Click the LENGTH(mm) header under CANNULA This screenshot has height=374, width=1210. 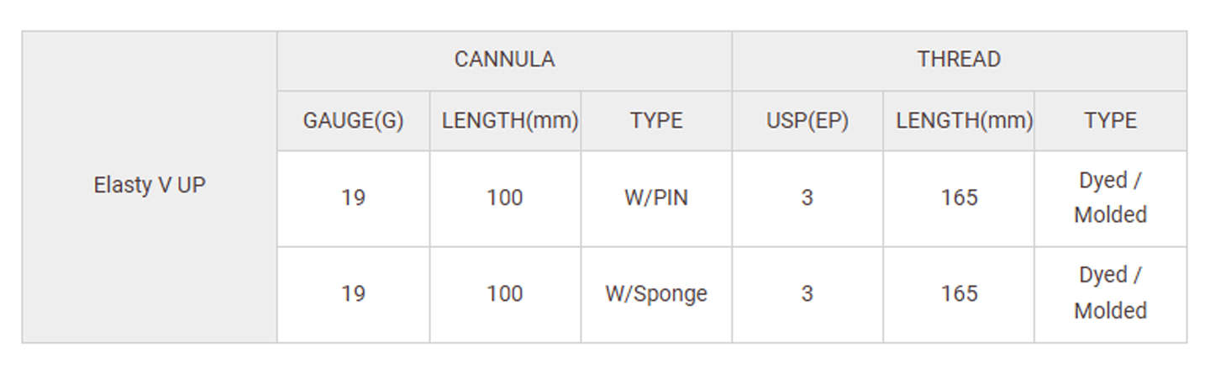point(509,121)
